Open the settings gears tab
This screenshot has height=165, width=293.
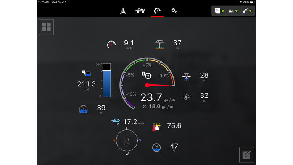pos(174,11)
